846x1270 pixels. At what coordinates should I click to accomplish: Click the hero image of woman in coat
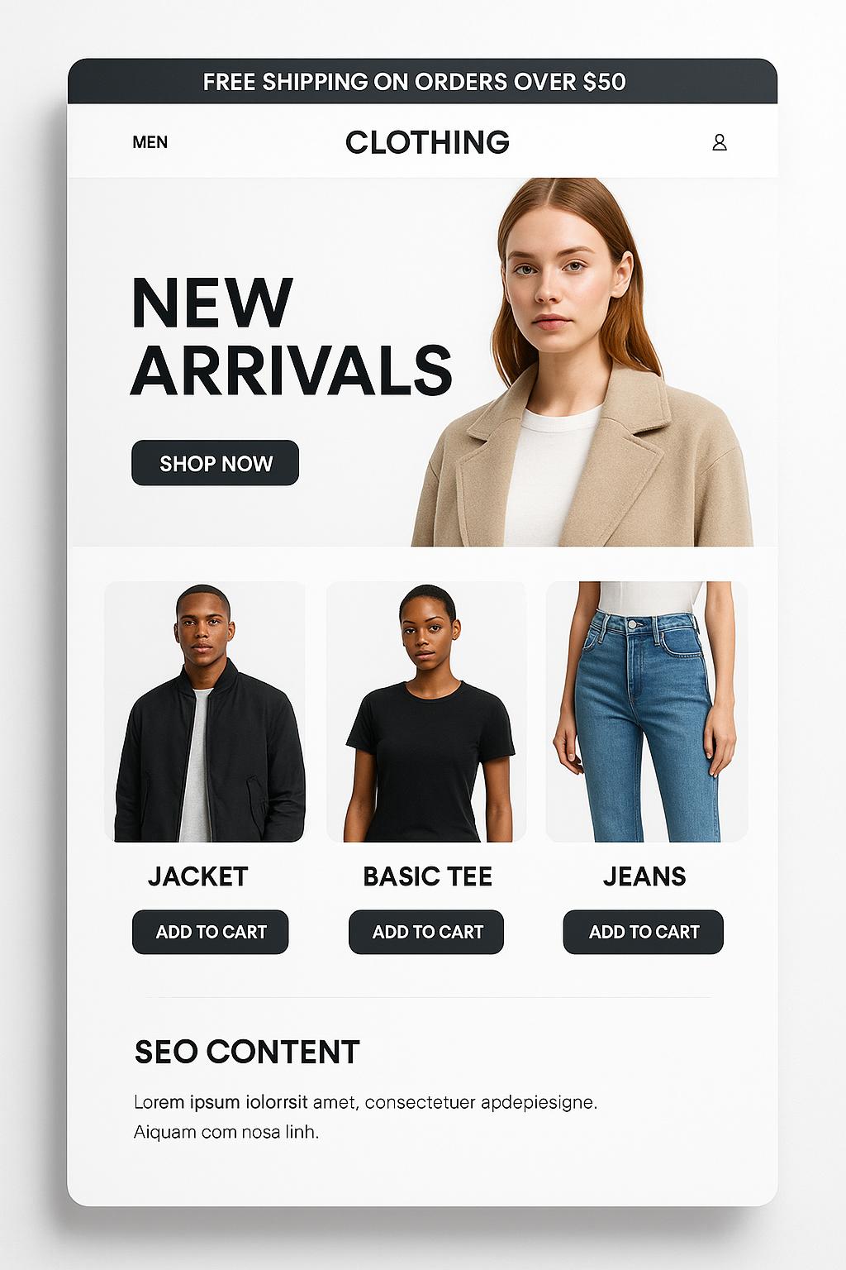coord(582,362)
